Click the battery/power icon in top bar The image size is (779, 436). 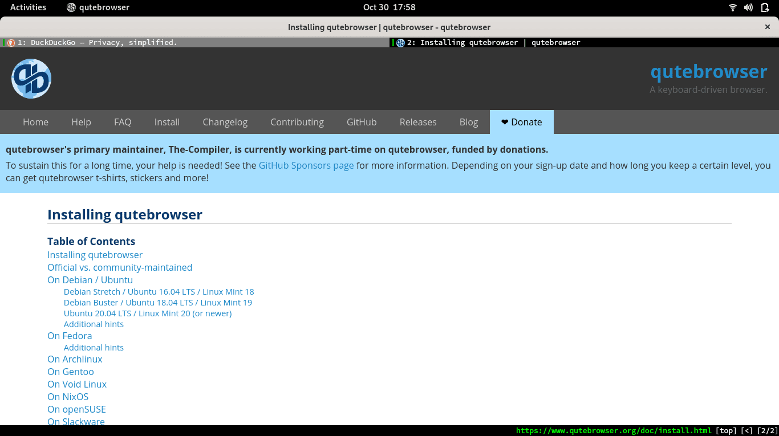tap(765, 7)
